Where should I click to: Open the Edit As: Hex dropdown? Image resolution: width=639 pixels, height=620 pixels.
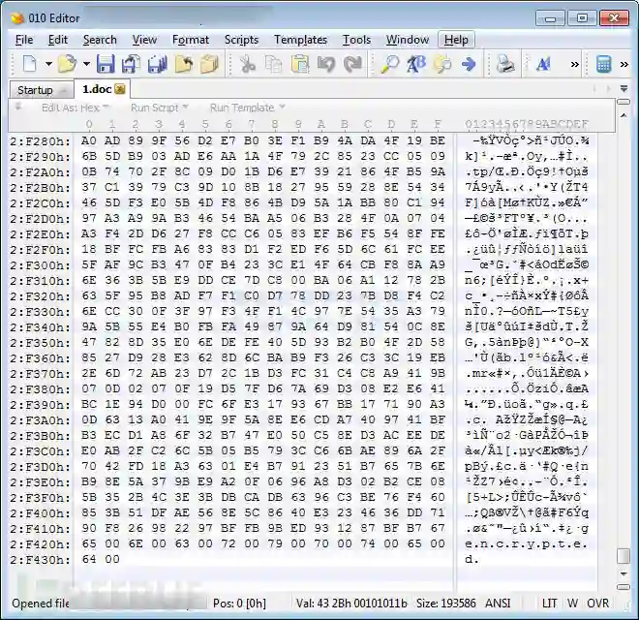pyautogui.click(x=76, y=108)
